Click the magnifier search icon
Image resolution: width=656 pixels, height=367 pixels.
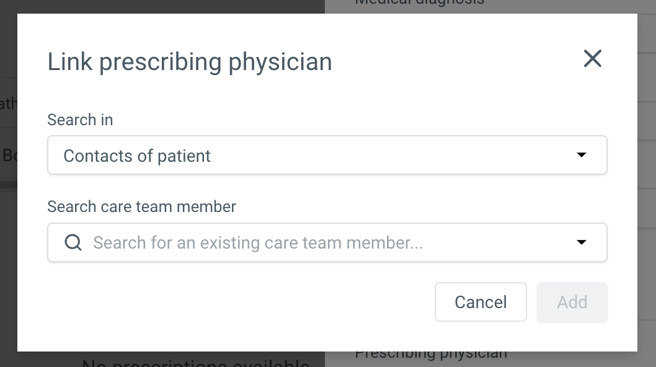pyautogui.click(x=73, y=242)
